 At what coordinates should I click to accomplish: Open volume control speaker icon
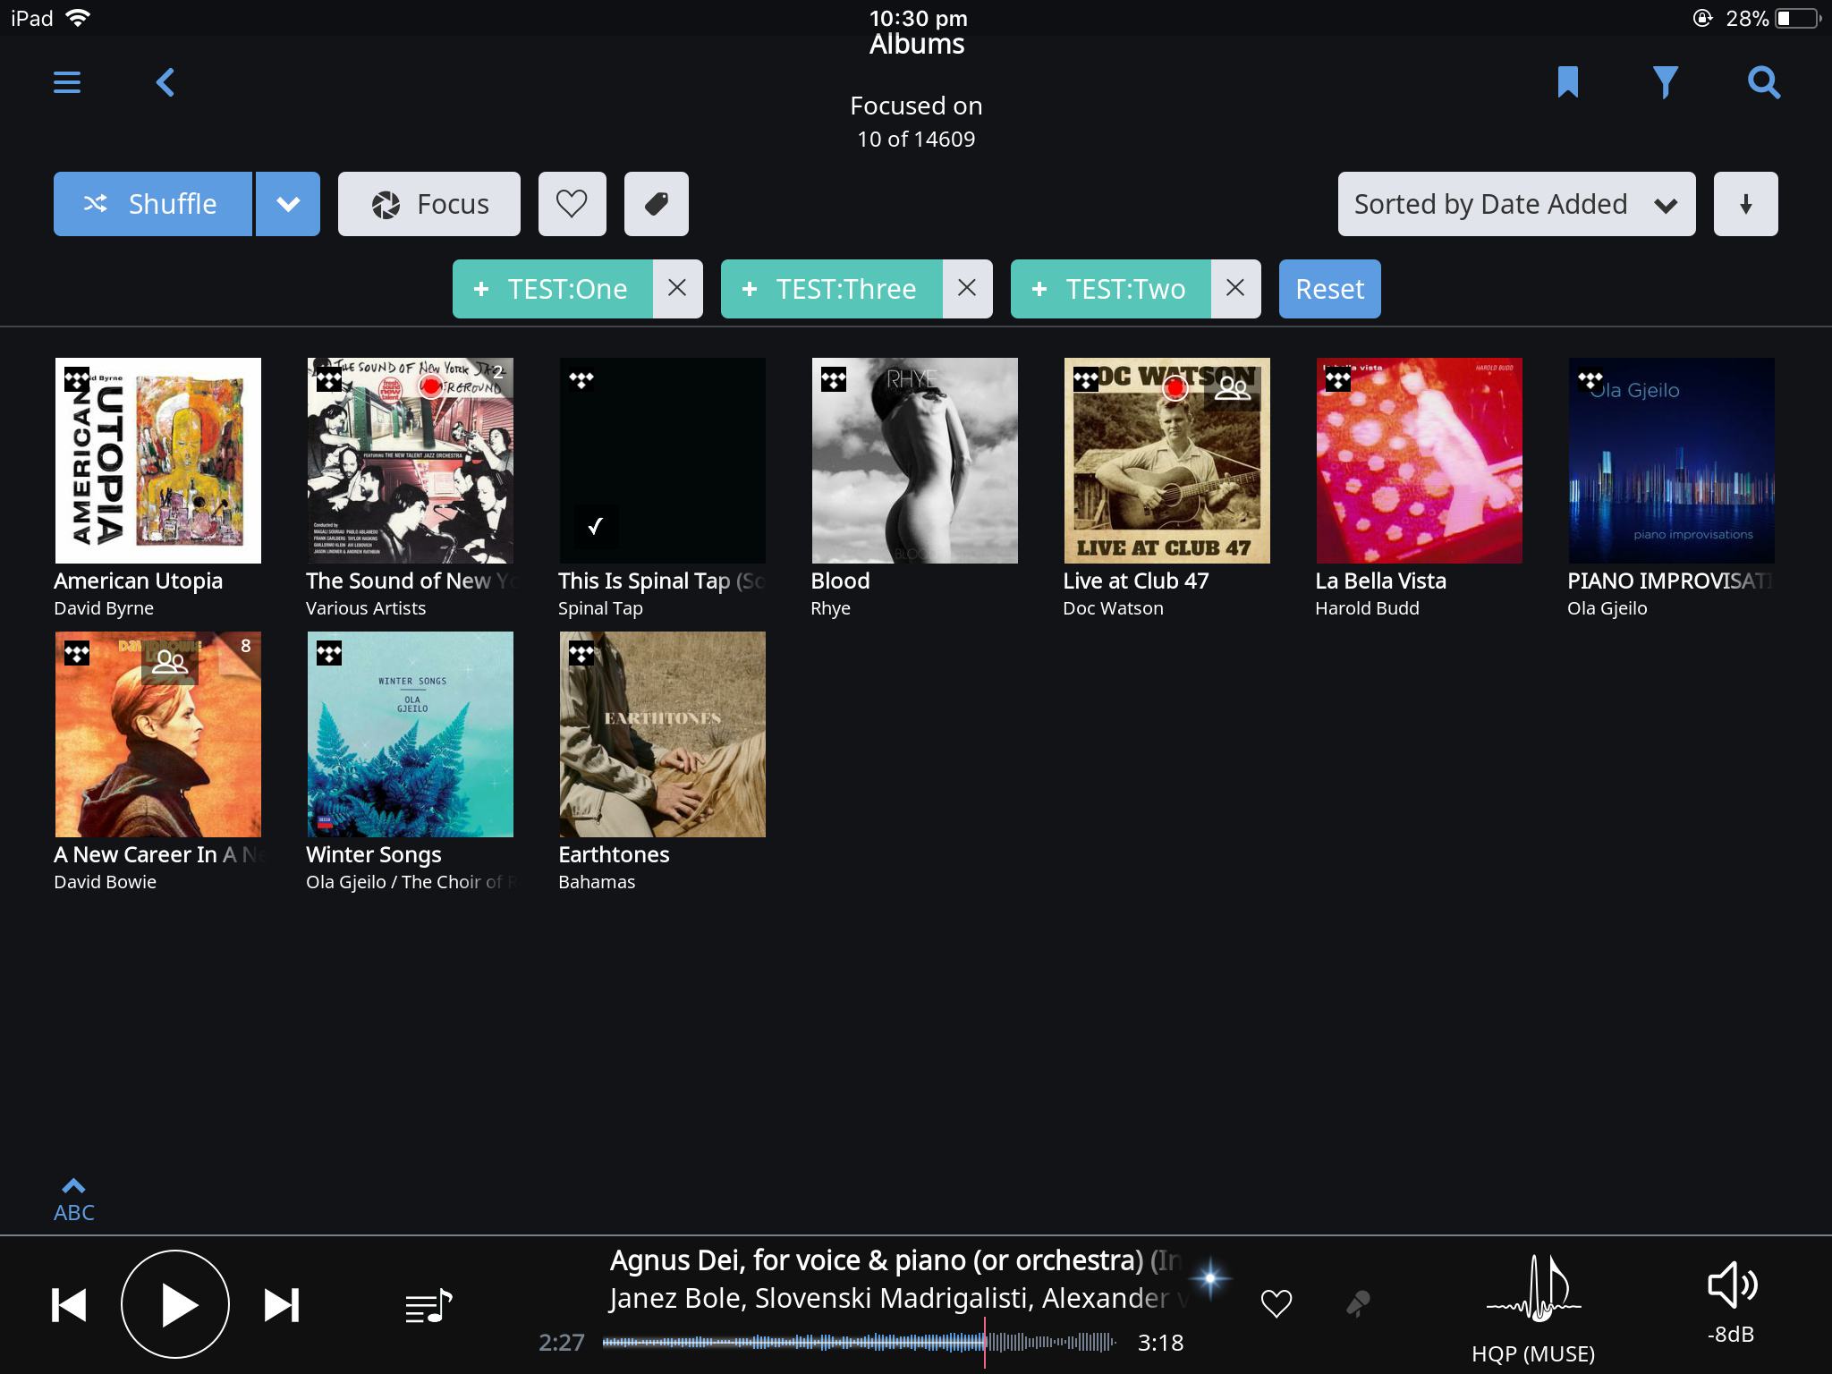click(1732, 1286)
